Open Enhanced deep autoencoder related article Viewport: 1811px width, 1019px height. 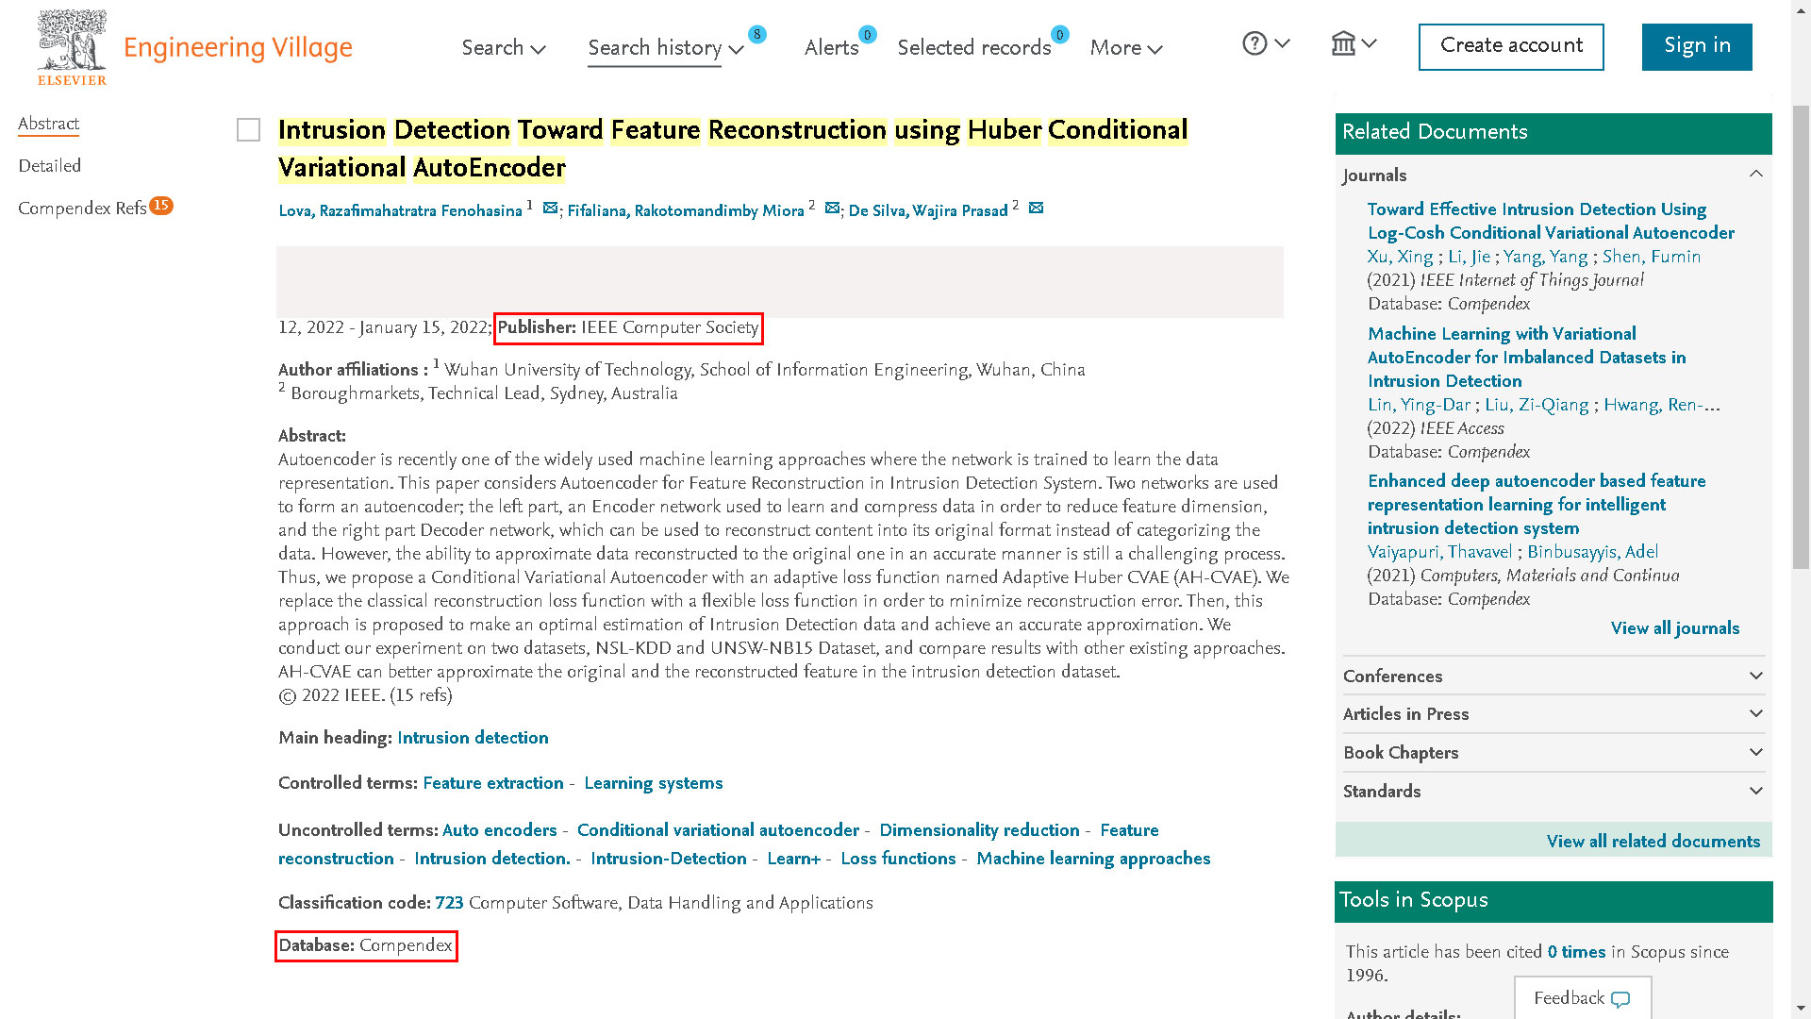tap(1537, 505)
